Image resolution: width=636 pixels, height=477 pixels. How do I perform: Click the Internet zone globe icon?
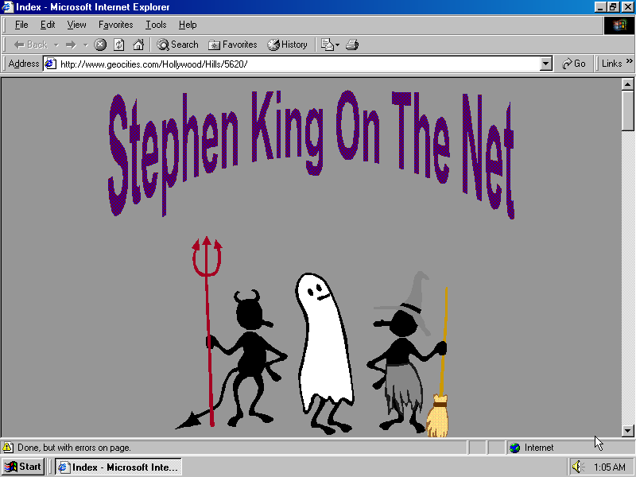[514, 448]
